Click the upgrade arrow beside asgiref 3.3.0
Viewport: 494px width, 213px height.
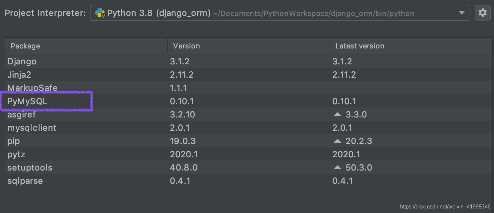pyautogui.click(x=337, y=114)
